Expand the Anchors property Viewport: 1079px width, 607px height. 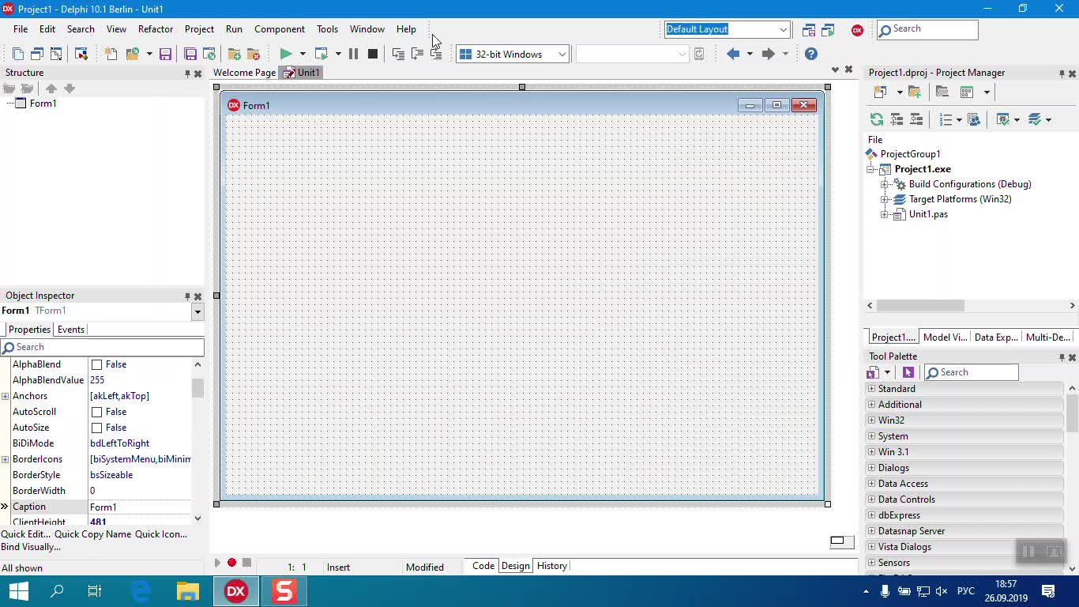tap(5, 396)
